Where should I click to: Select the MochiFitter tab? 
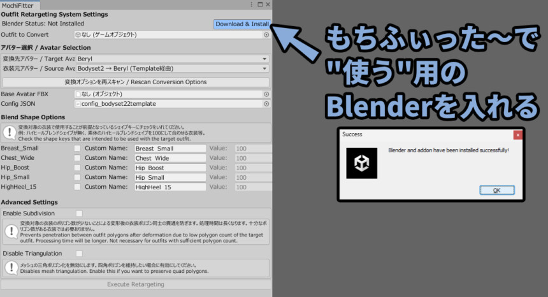(18, 5)
